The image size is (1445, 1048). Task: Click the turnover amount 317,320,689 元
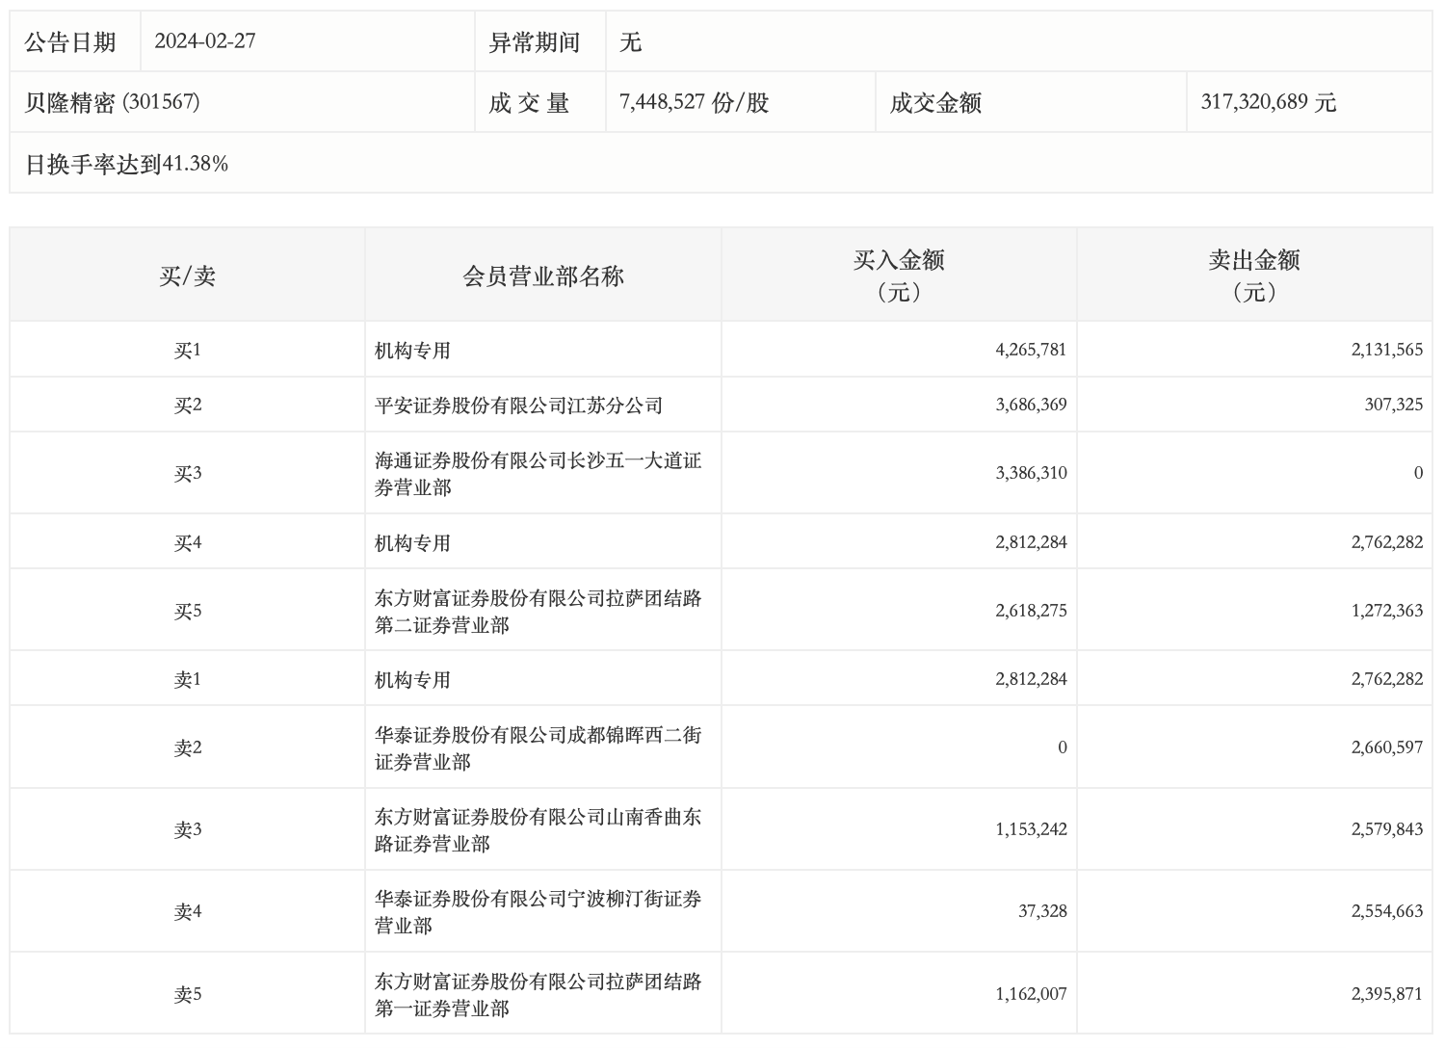coord(1269,102)
